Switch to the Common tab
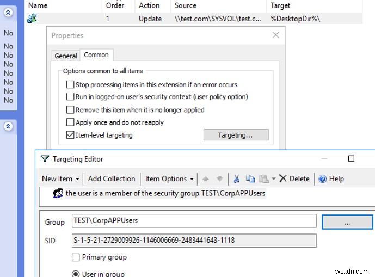 coord(96,55)
